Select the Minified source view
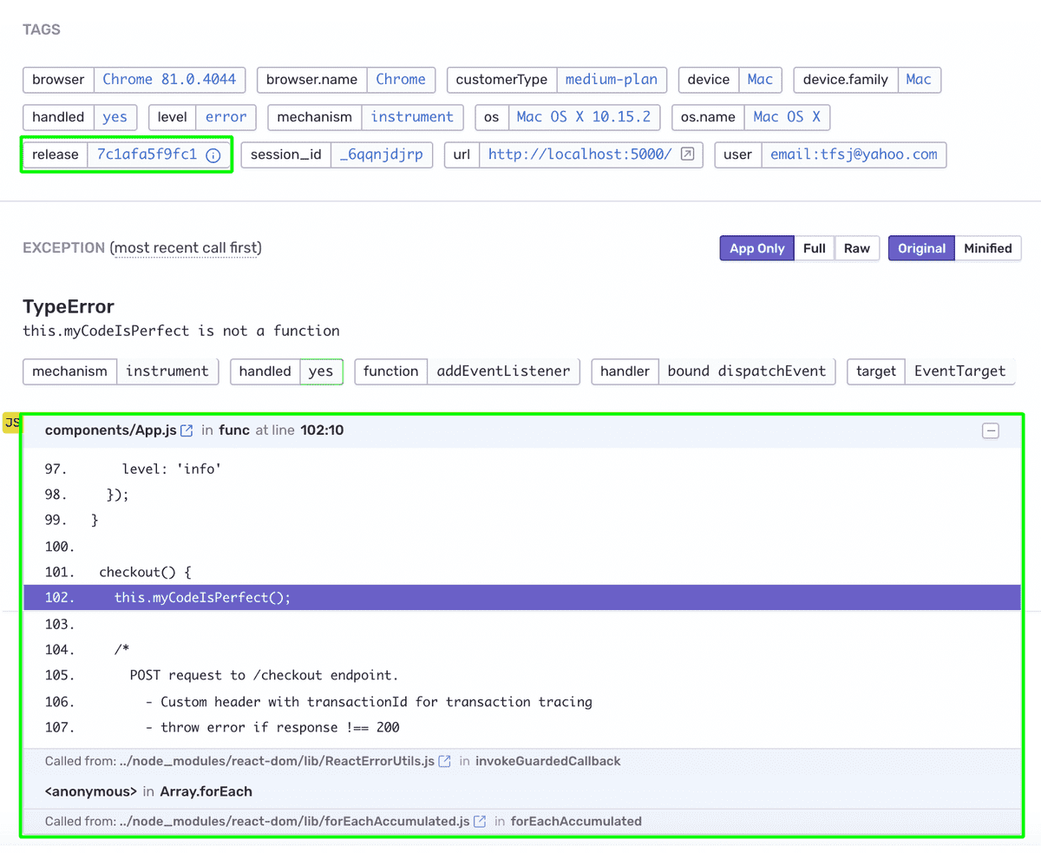Image resolution: width=1041 pixels, height=853 pixels. (988, 248)
